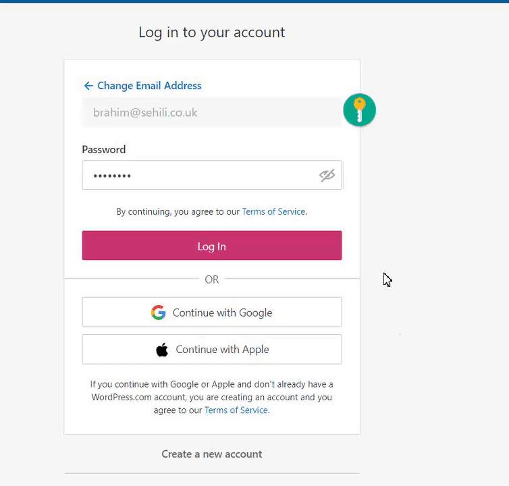Click the WordPress.com account notice paragraph
The height and width of the screenshot is (486, 509).
pos(212,397)
